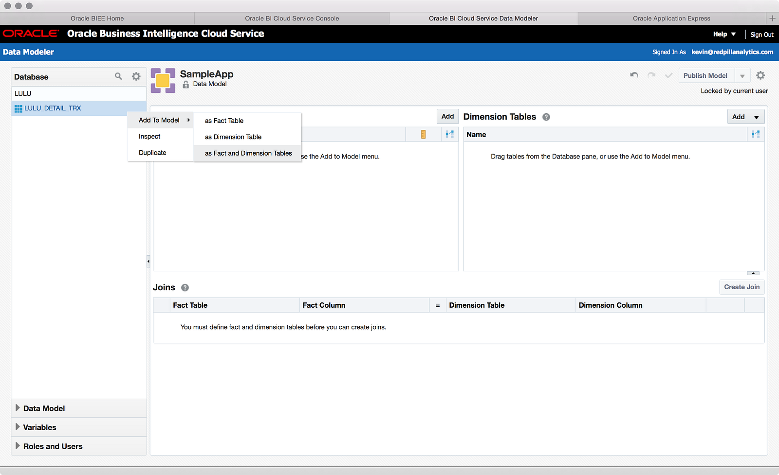Image resolution: width=779 pixels, height=475 pixels.
Task: Click the Dimension Tables joins column icon
Action: click(x=756, y=135)
